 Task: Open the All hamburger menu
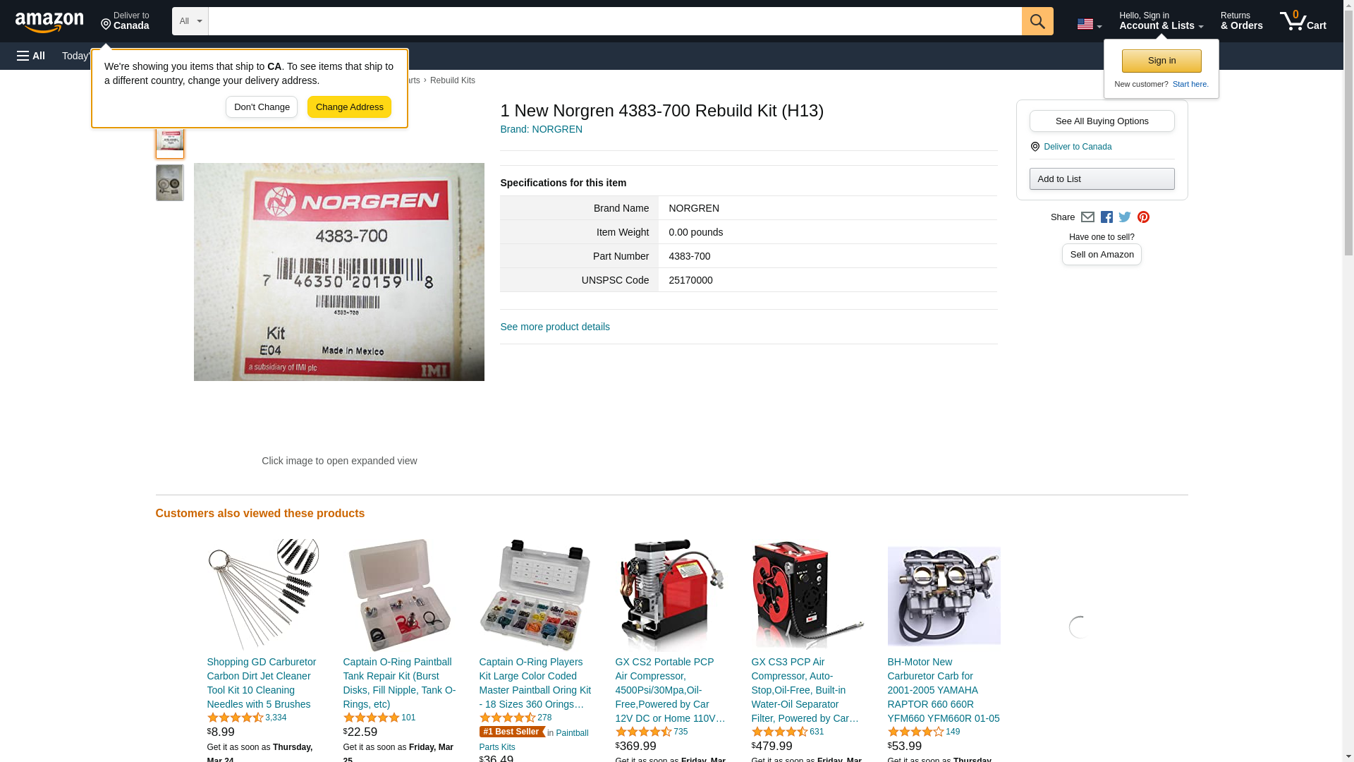[31, 56]
